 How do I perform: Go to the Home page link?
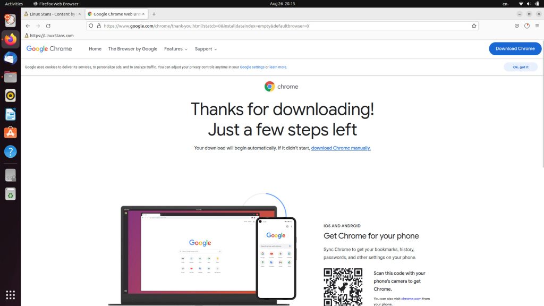[x=95, y=49]
